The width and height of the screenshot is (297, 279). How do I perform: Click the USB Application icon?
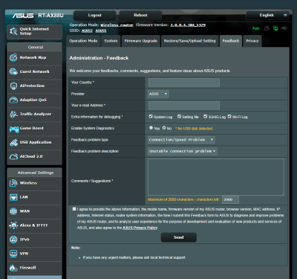tap(13, 142)
